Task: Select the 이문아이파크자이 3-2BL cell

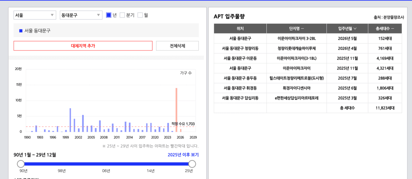Action: pyautogui.click(x=297, y=39)
